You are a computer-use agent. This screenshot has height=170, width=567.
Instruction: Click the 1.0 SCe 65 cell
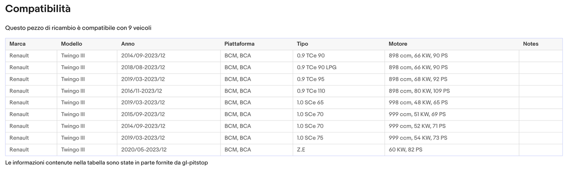310,102
